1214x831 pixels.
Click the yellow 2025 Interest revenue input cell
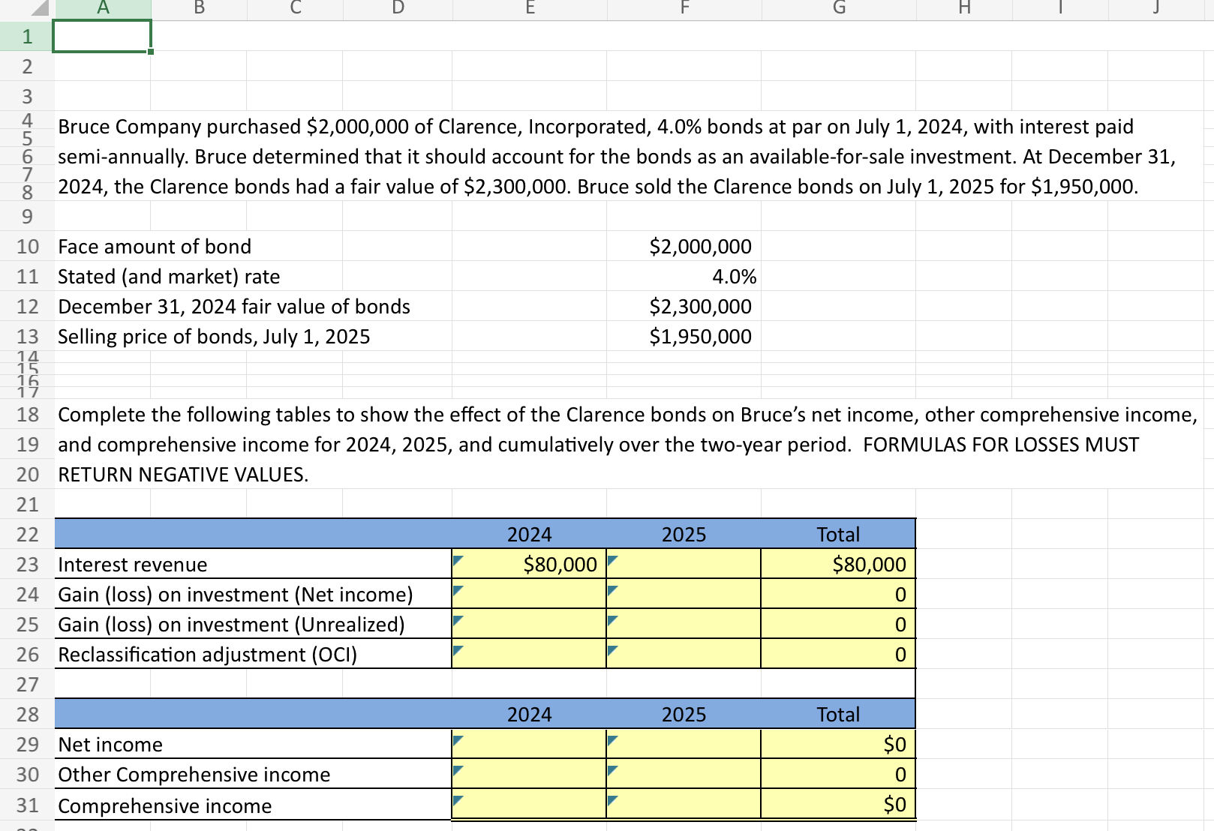(x=684, y=564)
